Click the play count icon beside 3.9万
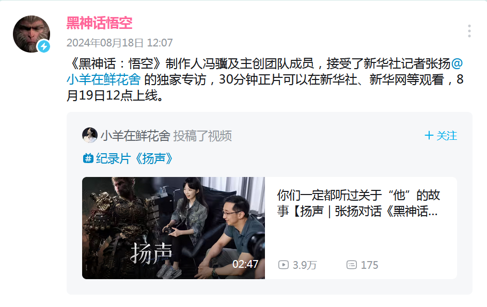The width and height of the screenshot is (487, 307). click(283, 265)
